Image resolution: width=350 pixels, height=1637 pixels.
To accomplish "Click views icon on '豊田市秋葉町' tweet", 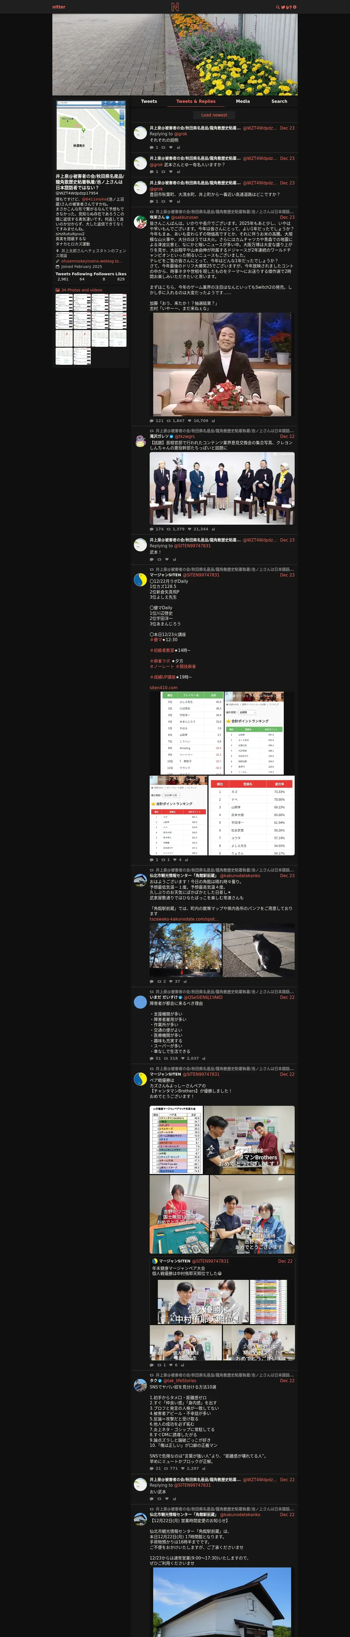I will coord(179,201).
